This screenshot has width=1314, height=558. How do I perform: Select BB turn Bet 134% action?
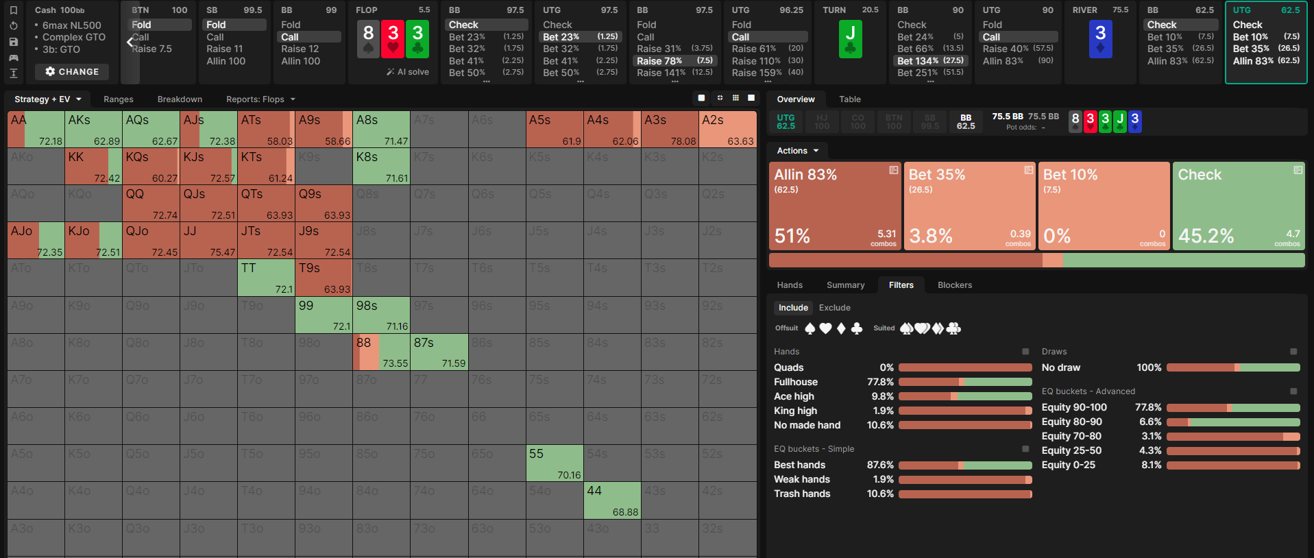[931, 60]
